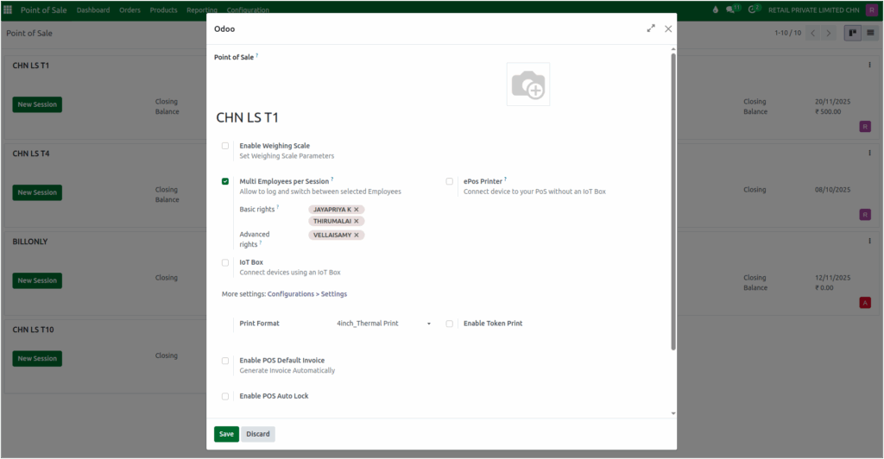The height and width of the screenshot is (459, 884).
Task: Start New Session for CHN LS T10
Action: (37, 358)
